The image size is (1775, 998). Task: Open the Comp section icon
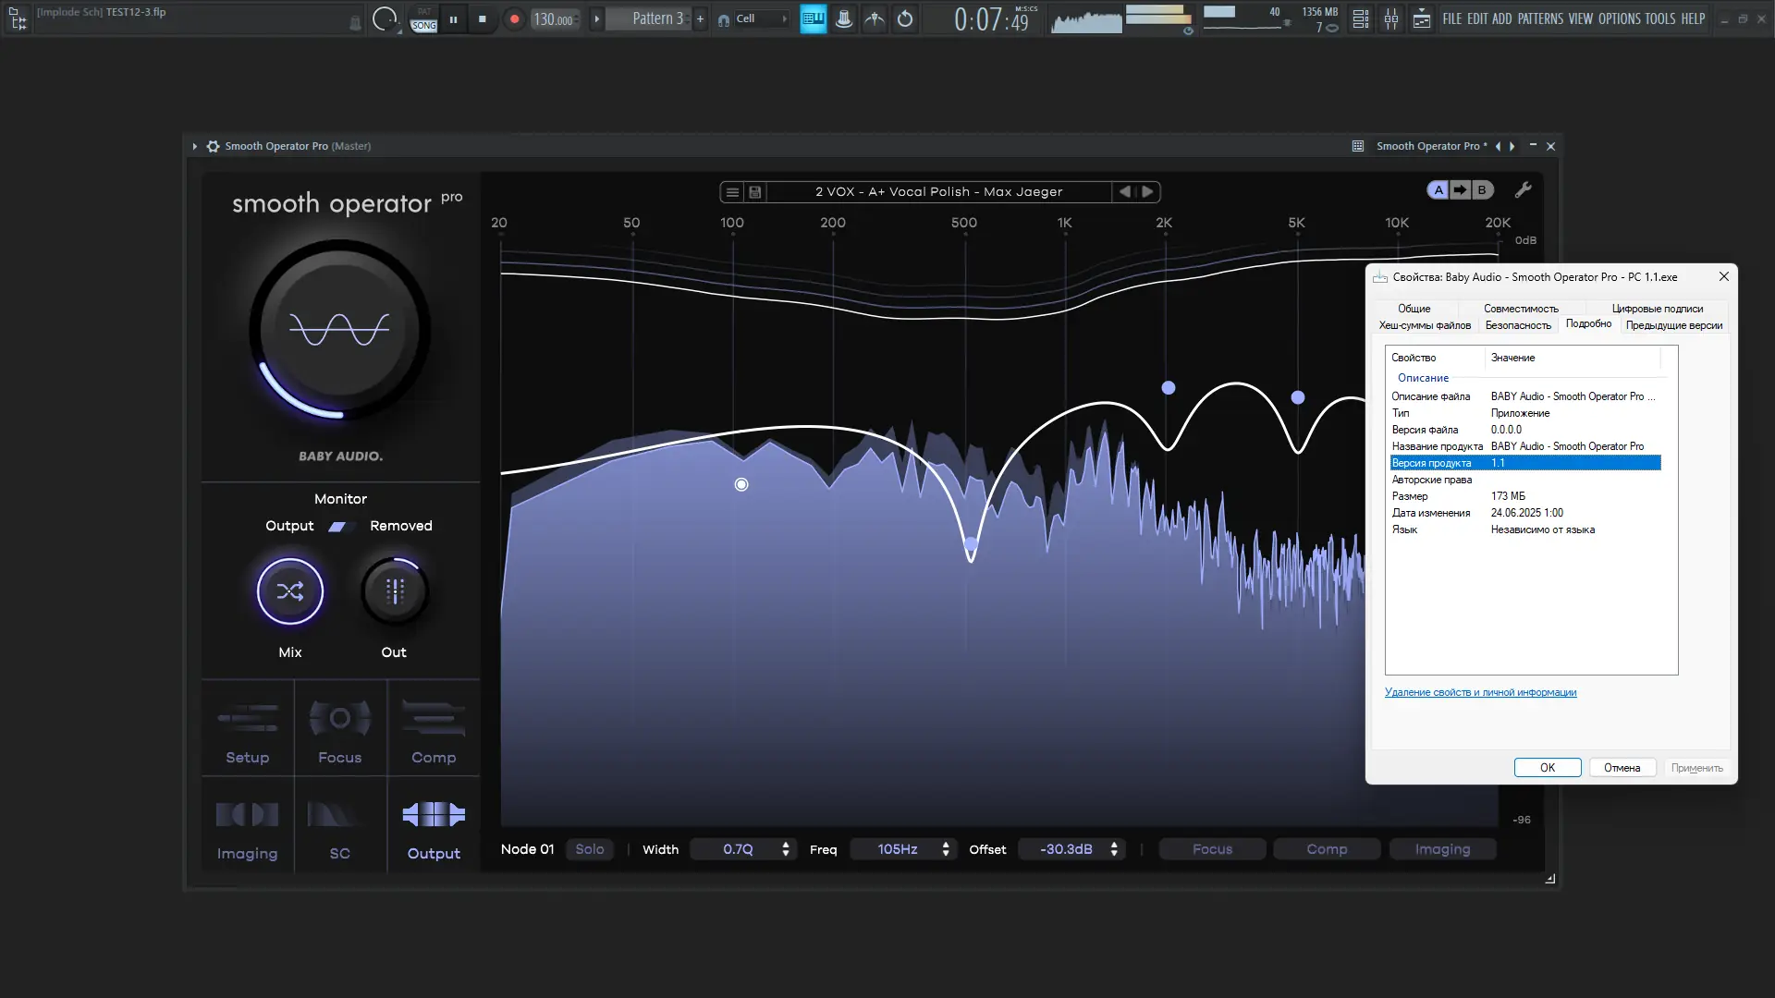click(434, 720)
